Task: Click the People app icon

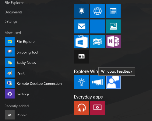Action: (x=10, y=115)
